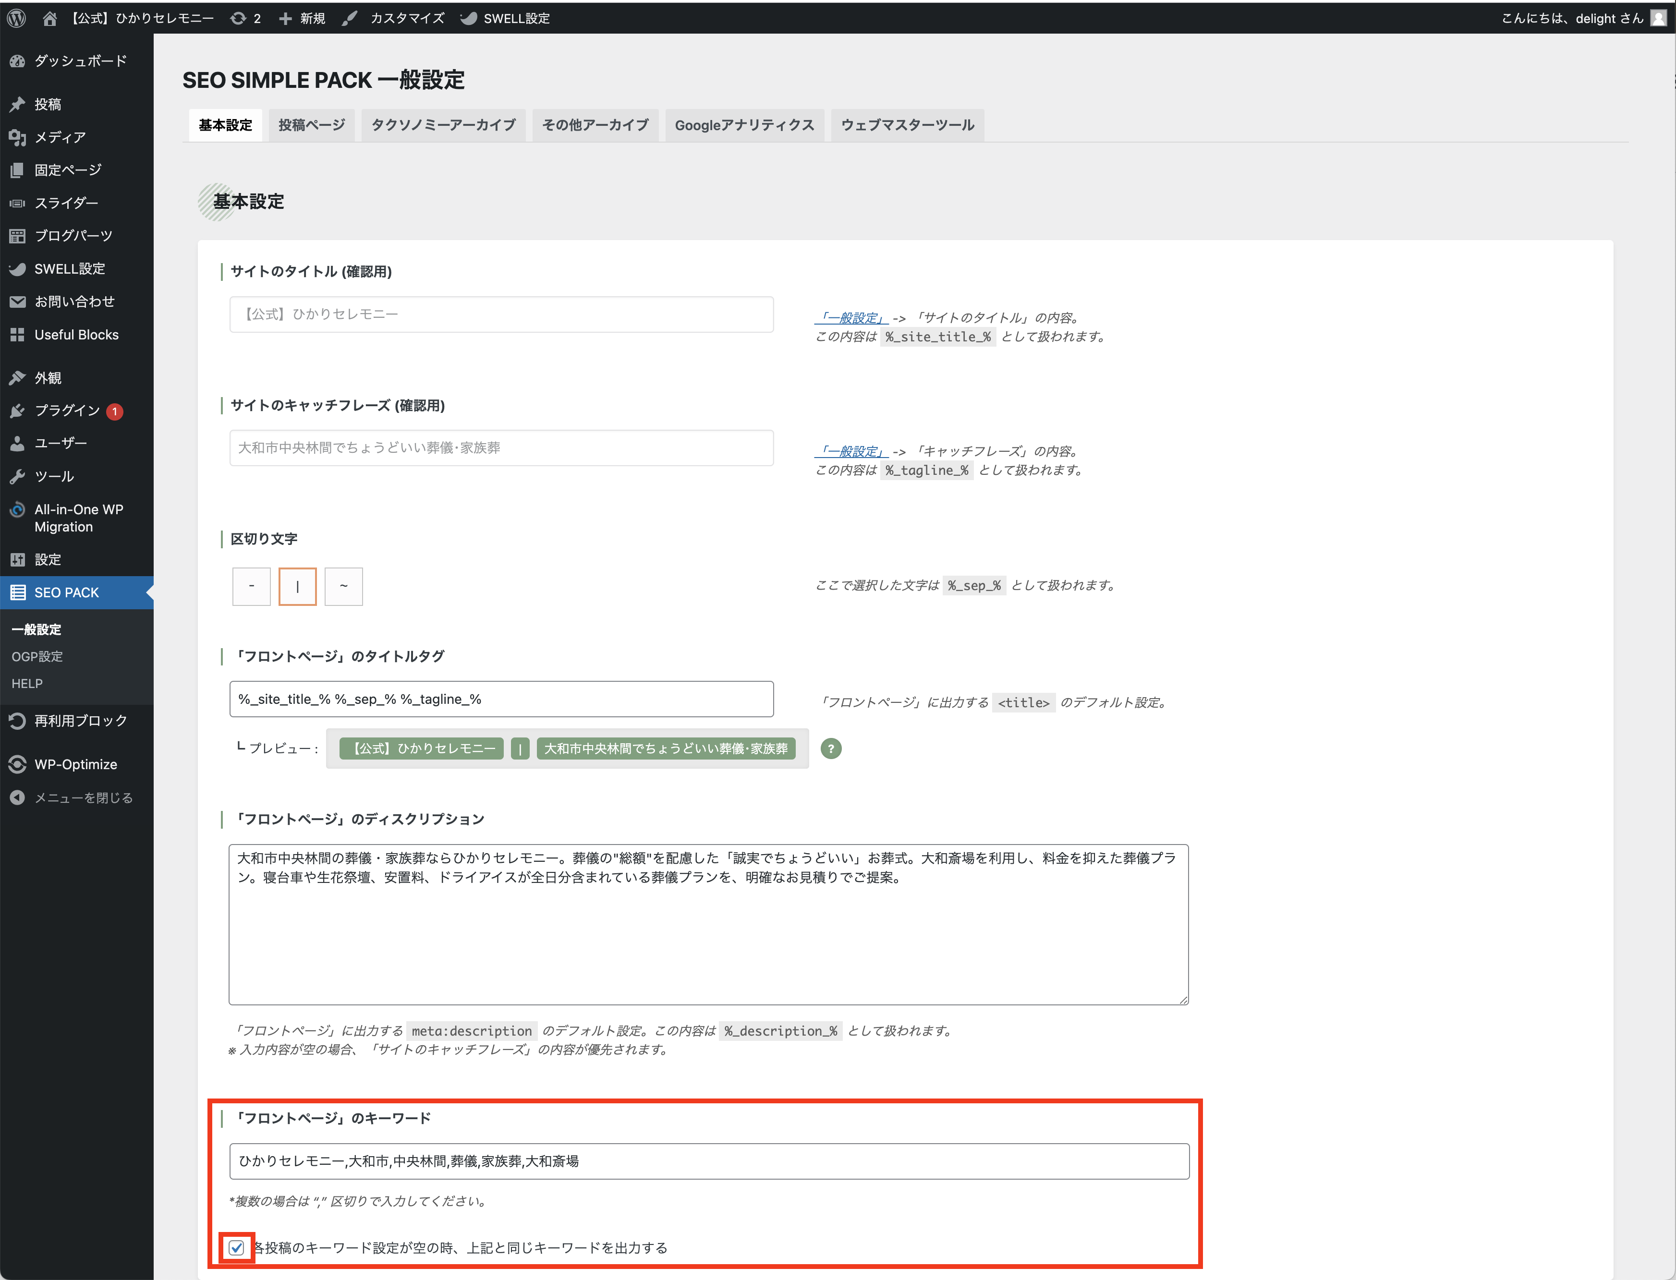
Task: Click the green help question mark icon
Action: [x=831, y=749]
